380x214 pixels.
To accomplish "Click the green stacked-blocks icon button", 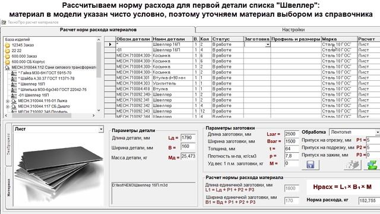I will 372,165.
